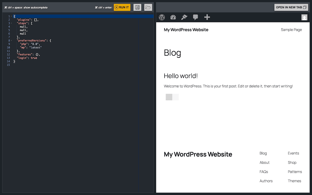Click OPEN IN NEW TAB
This screenshot has height=195, width=312.
[x=291, y=7]
